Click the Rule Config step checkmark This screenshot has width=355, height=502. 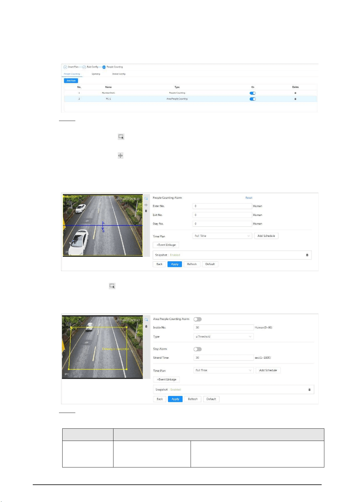point(84,67)
